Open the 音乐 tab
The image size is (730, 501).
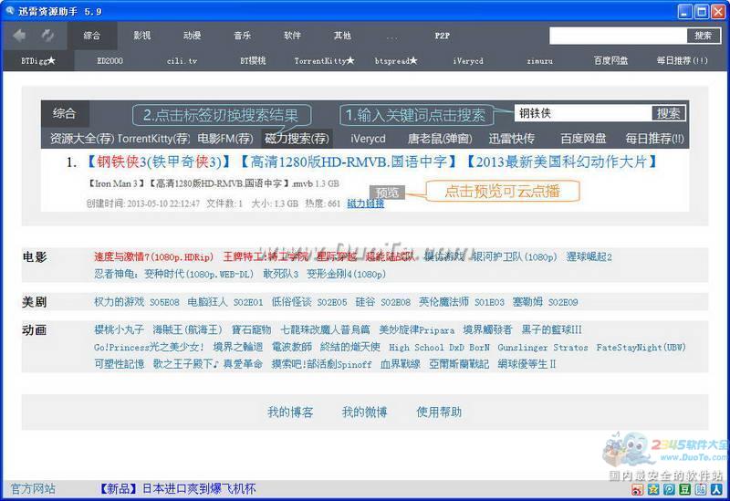pyautogui.click(x=242, y=36)
